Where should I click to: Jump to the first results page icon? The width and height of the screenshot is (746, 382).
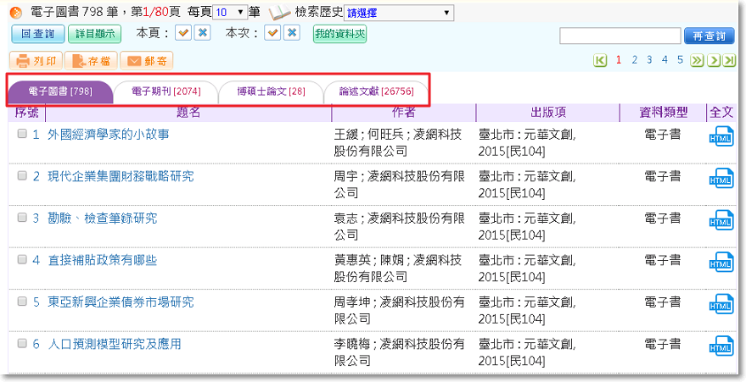[x=601, y=60]
